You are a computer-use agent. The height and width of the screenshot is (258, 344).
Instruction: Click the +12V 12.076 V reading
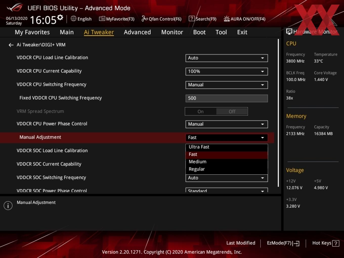coord(294,188)
